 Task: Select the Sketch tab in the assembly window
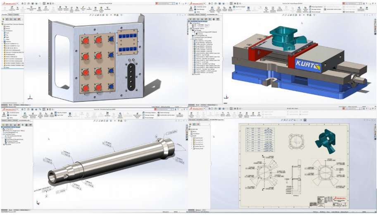11,14
